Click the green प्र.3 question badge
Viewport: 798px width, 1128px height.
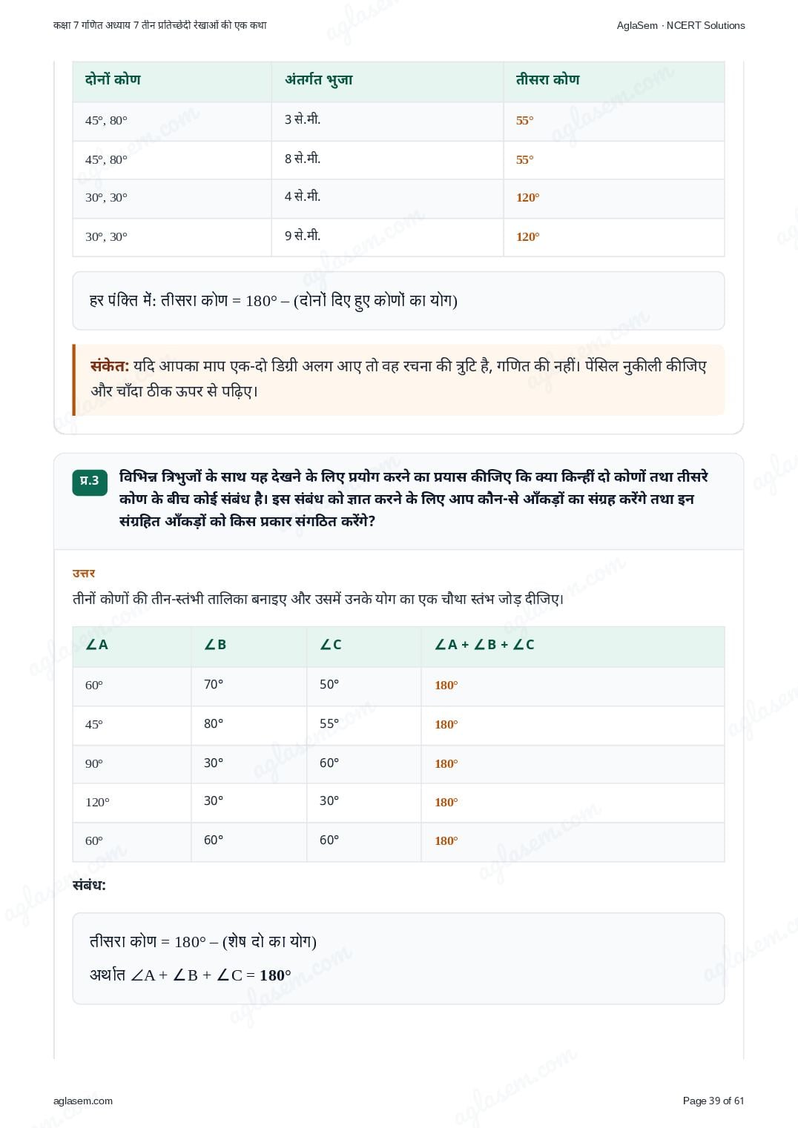90,482
